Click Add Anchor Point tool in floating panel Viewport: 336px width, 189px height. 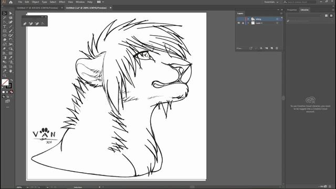coord(31,24)
